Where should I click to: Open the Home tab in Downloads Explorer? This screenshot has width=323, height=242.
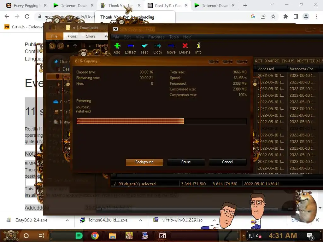point(72,36)
